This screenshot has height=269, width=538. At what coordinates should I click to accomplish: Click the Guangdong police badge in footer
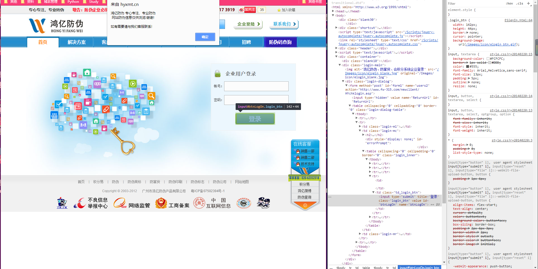click(x=62, y=203)
